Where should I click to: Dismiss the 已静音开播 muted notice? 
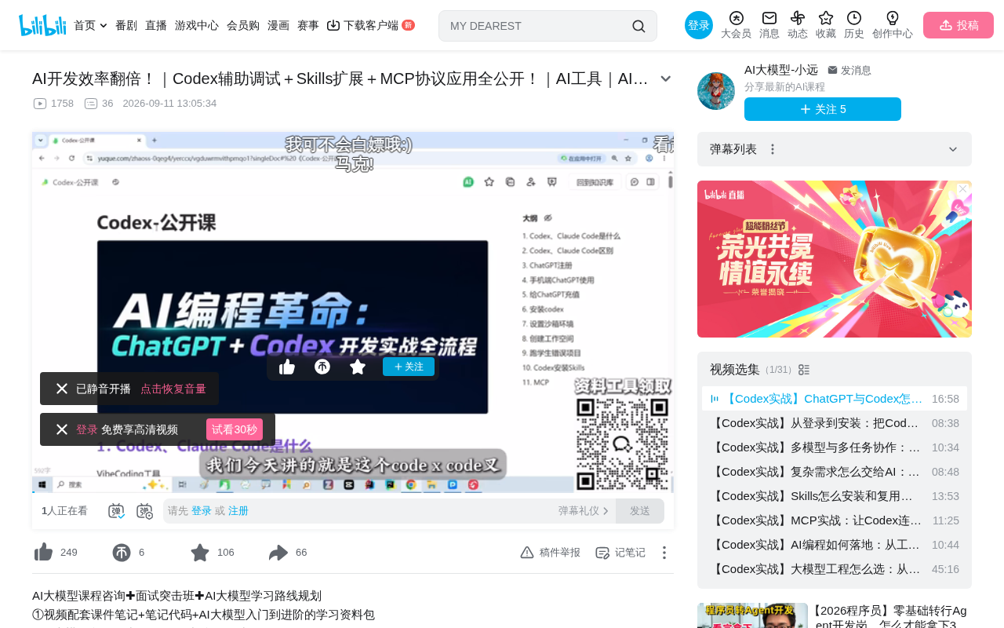pos(62,389)
